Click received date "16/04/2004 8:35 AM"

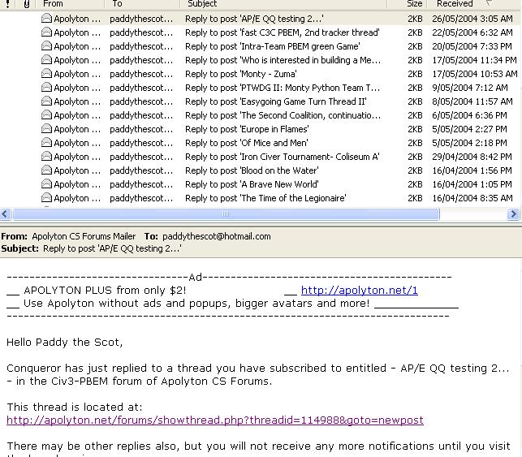point(472,198)
